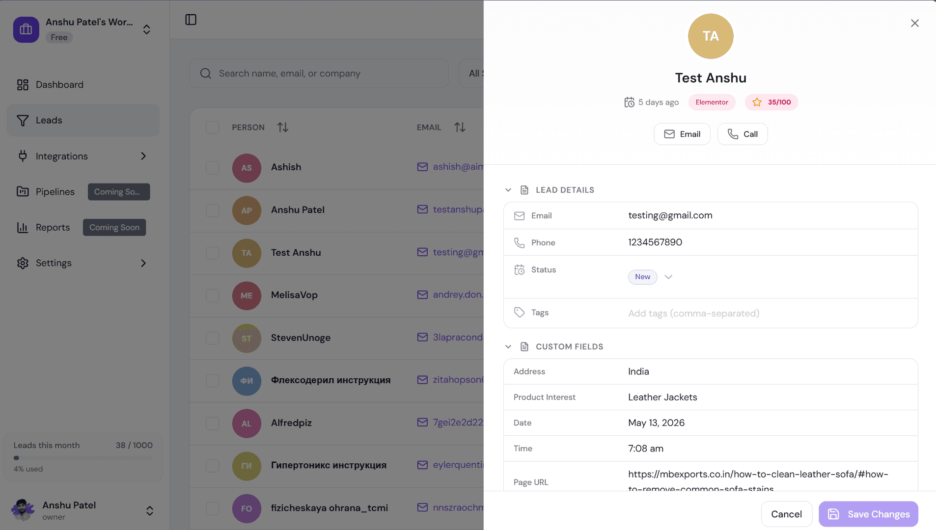
Task: Click envelope icon in Ashish row
Action: point(422,167)
